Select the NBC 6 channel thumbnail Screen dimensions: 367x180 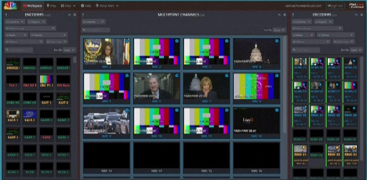pos(156,86)
